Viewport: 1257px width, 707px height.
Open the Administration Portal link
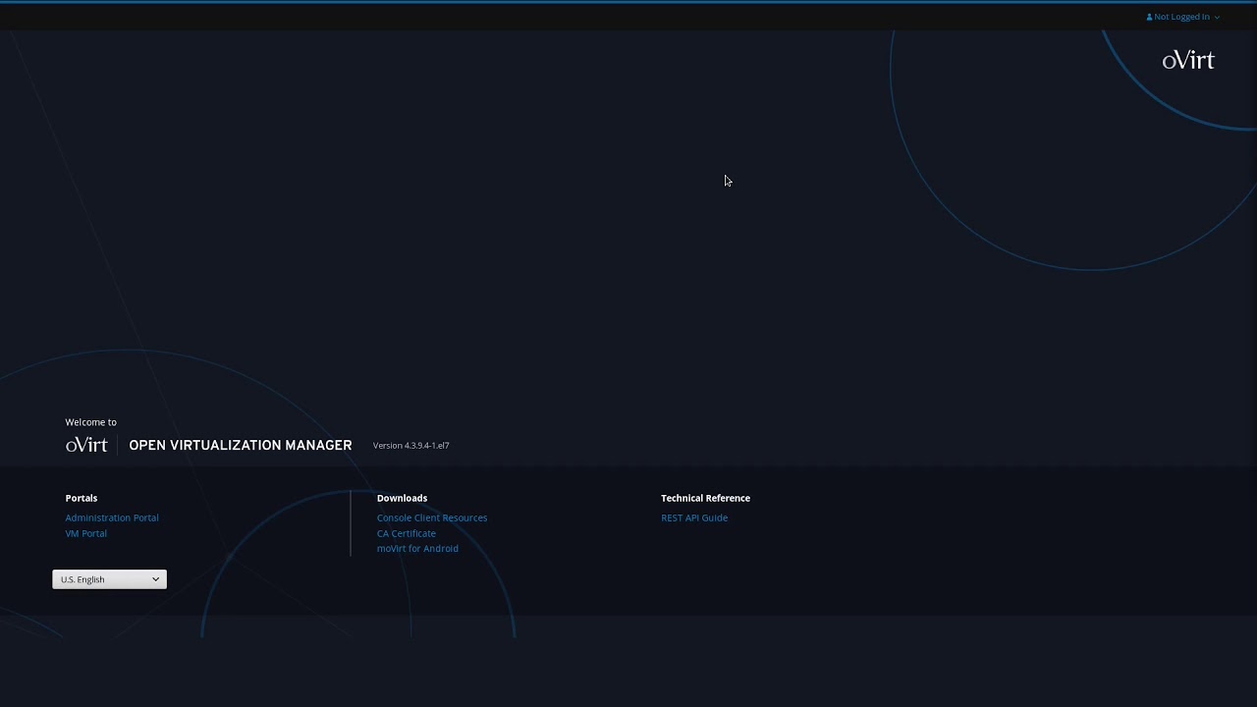[x=112, y=517]
